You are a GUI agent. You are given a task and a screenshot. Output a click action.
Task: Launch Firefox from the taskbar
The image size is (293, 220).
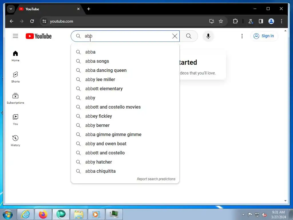[x=43, y=214]
